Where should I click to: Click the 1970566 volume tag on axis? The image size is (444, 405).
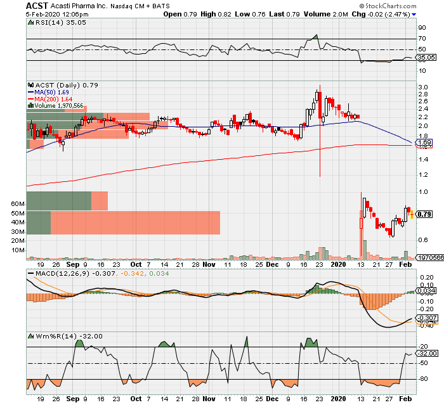[431, 257]
